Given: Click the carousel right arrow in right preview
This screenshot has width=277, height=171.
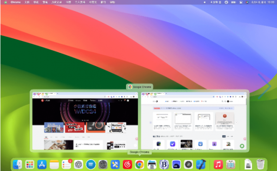Looking at the screenshot, I should (236, 122).
